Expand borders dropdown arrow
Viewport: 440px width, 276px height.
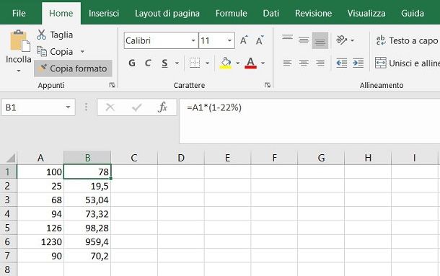[x=207, y=63]
